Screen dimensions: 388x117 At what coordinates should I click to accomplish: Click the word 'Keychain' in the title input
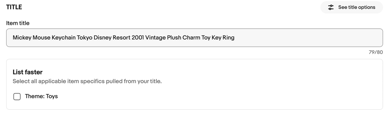click(x=64, y=38)
